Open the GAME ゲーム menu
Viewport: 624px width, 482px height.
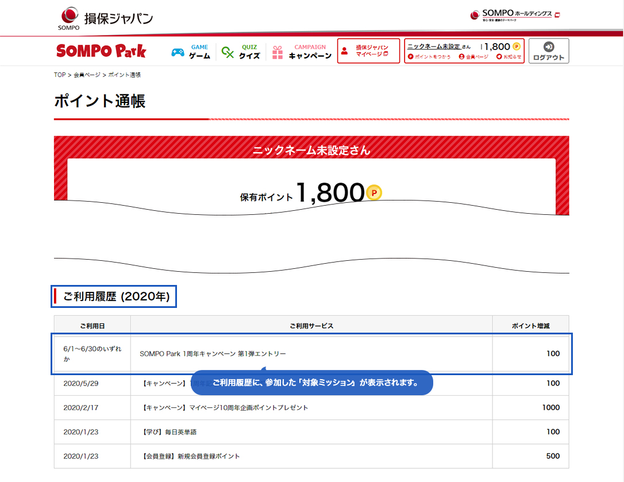(191, 52)
